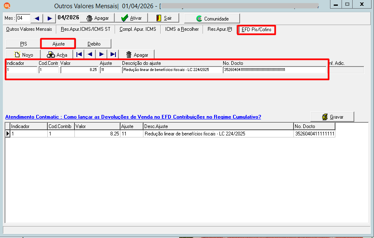Switch to EFD Pis/Cofins tab
The width and height of the screenshot is (374, 238).
point(256,30)
